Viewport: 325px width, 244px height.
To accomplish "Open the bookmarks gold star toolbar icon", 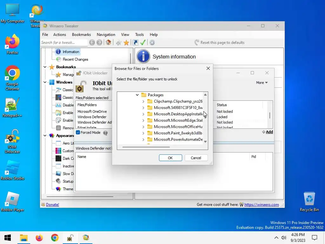I will (x=126, y=43).
